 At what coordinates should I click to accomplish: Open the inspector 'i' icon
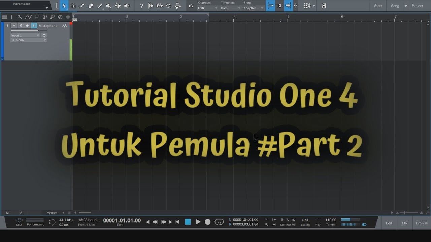(x=12, y=17)
